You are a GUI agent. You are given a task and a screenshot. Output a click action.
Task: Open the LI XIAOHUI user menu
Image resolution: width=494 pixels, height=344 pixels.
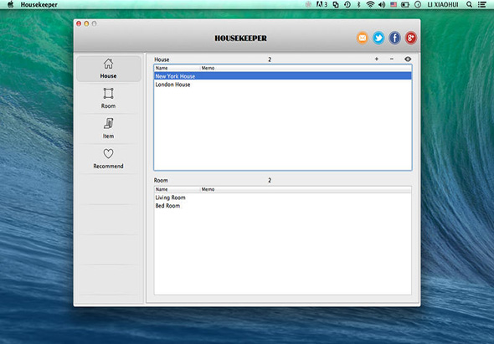pyautogui.click(x=443, y=4)
